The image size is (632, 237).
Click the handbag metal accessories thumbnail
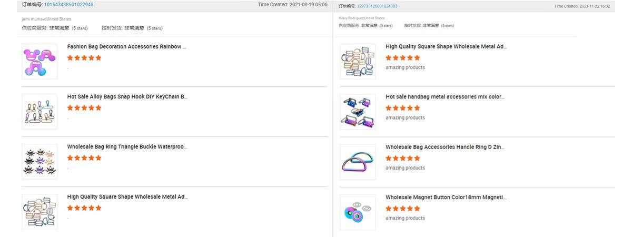pyautogui.click(x=358, y=112)
